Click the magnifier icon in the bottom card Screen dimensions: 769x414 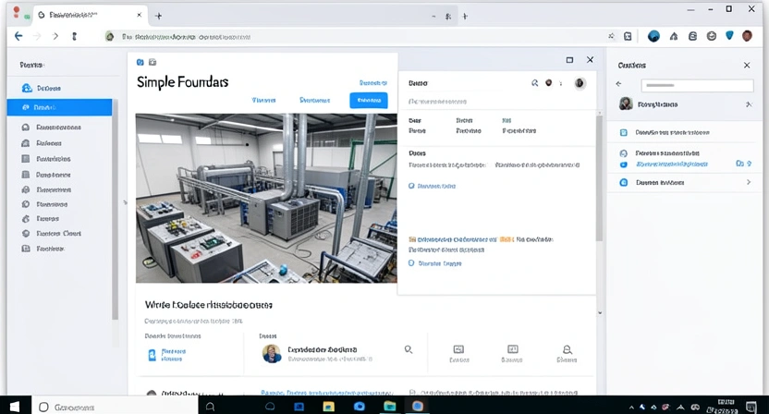408,349
